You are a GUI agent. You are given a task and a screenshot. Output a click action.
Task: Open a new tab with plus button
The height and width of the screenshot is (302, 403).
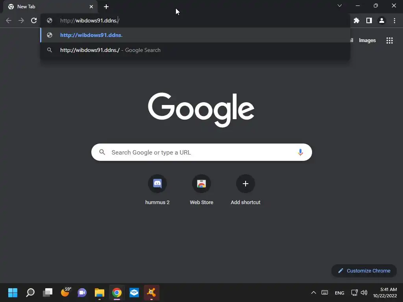point(106,7)
